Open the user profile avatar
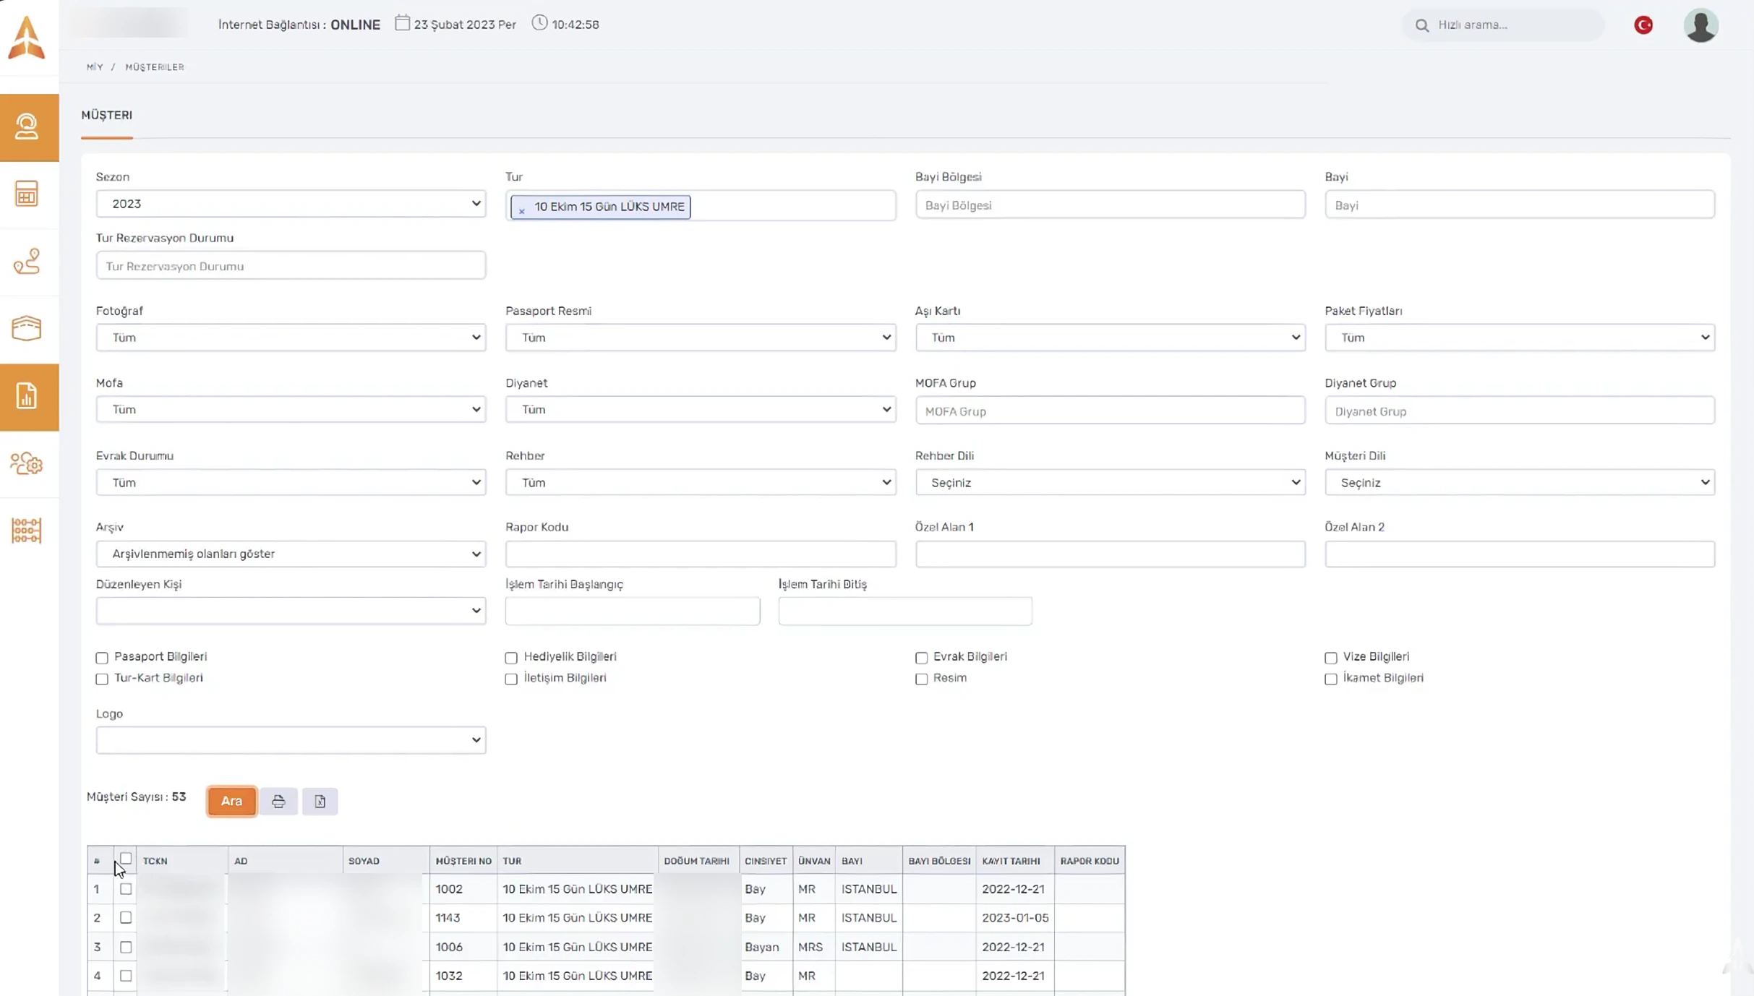This screenshot has height=996, width=1754. [x=1701, y=25]
